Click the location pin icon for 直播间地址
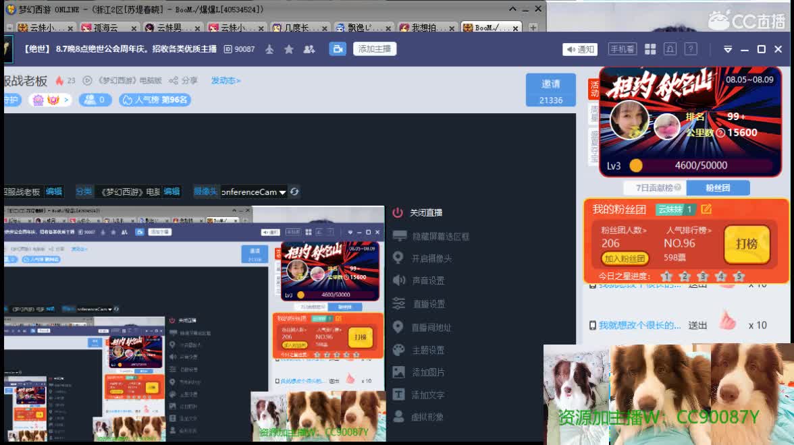Viewport: 794px width, 445px height. 398,327
